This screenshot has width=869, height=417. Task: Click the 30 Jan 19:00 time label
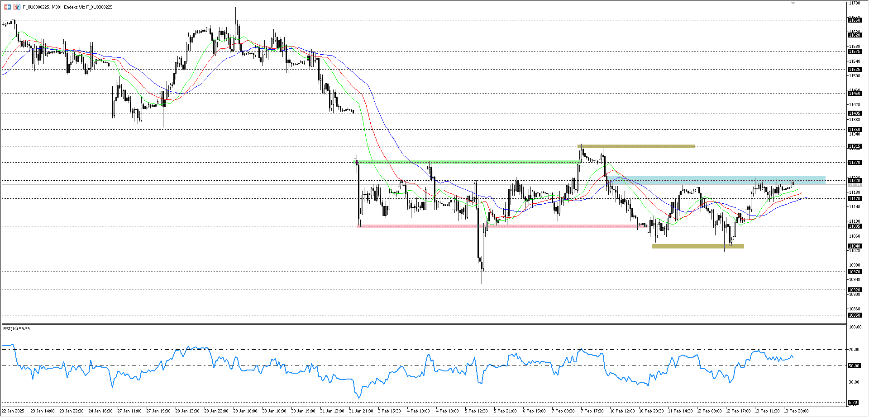click(303, 411)
